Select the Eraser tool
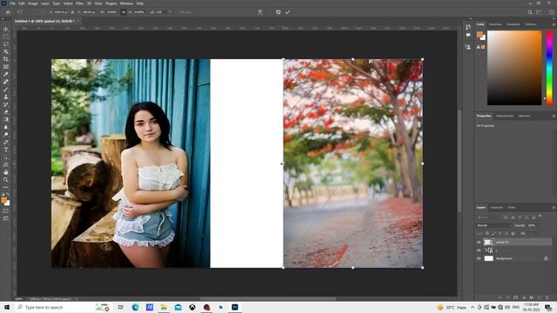The width and height of the screenshot is (557, 313). [6, 112]
